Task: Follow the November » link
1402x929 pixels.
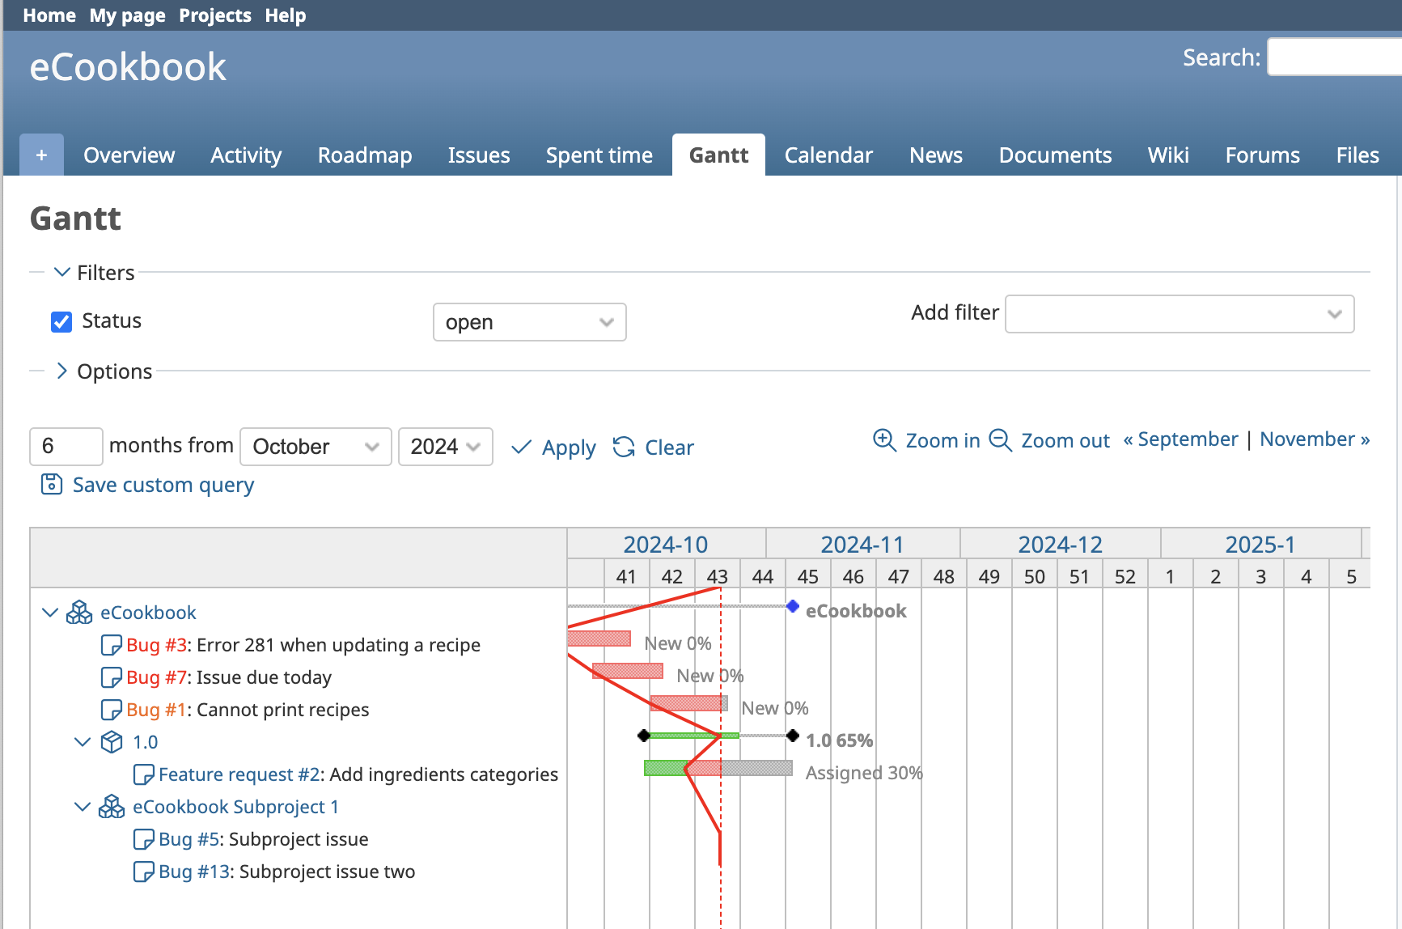Action: click(x=1313, y=439)
